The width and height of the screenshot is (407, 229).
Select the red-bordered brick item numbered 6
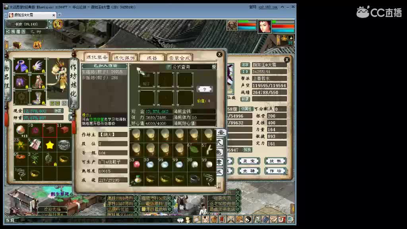tap(50, 130)
